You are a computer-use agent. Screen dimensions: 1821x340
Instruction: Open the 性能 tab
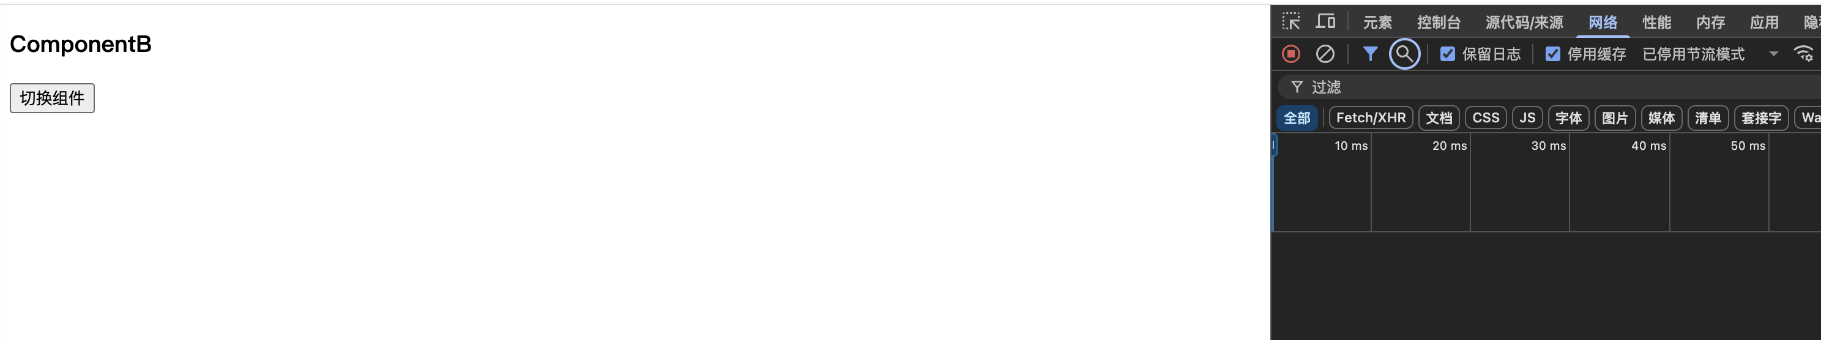(x=1656, y=22)
